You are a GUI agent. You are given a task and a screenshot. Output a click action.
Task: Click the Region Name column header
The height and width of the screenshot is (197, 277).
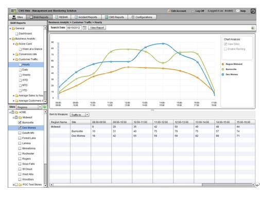coord(60,122)
